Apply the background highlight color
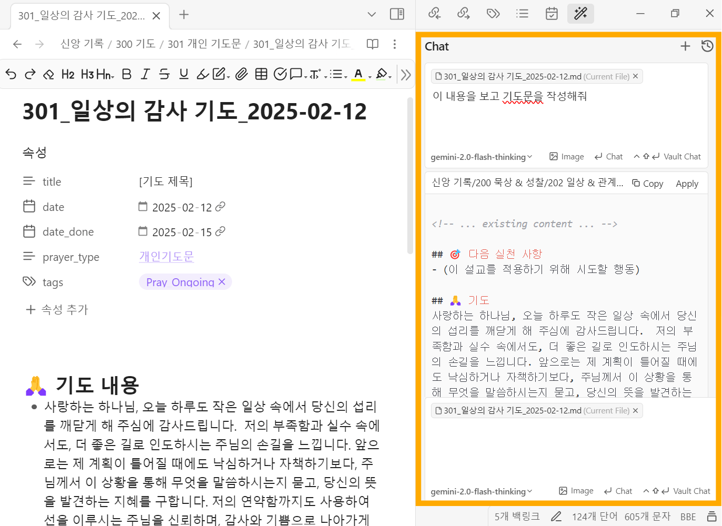This screenshot has width=722, height=526. tap(382, 74)
